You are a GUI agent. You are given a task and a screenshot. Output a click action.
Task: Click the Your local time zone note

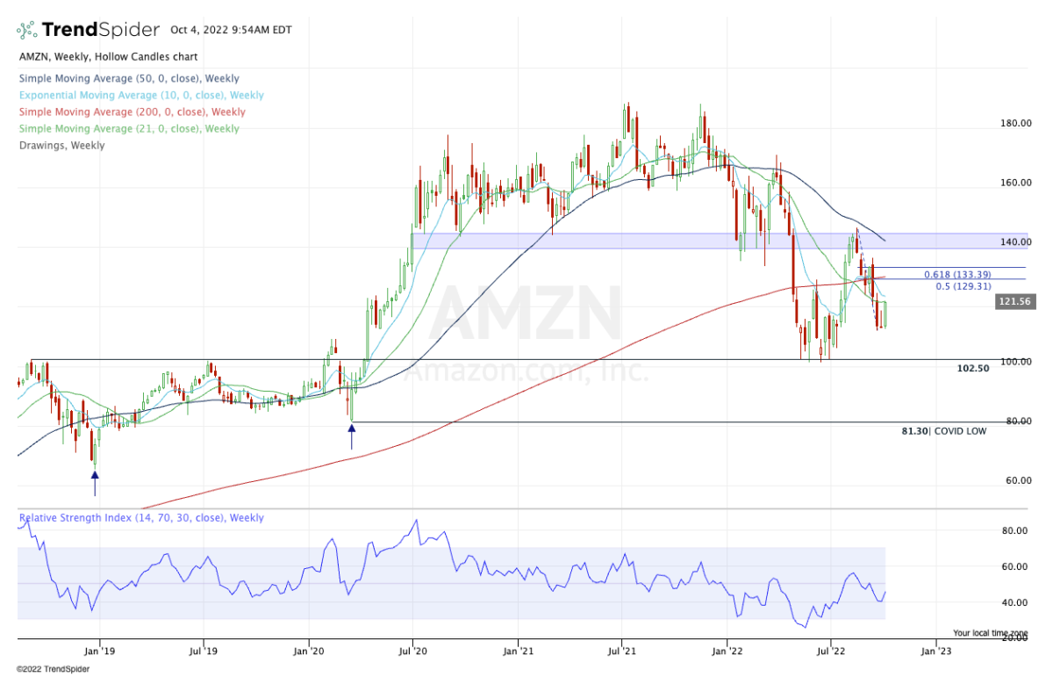point(992,633)
